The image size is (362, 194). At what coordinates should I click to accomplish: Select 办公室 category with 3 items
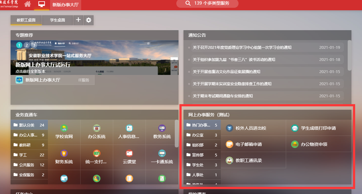coord(202,135)
